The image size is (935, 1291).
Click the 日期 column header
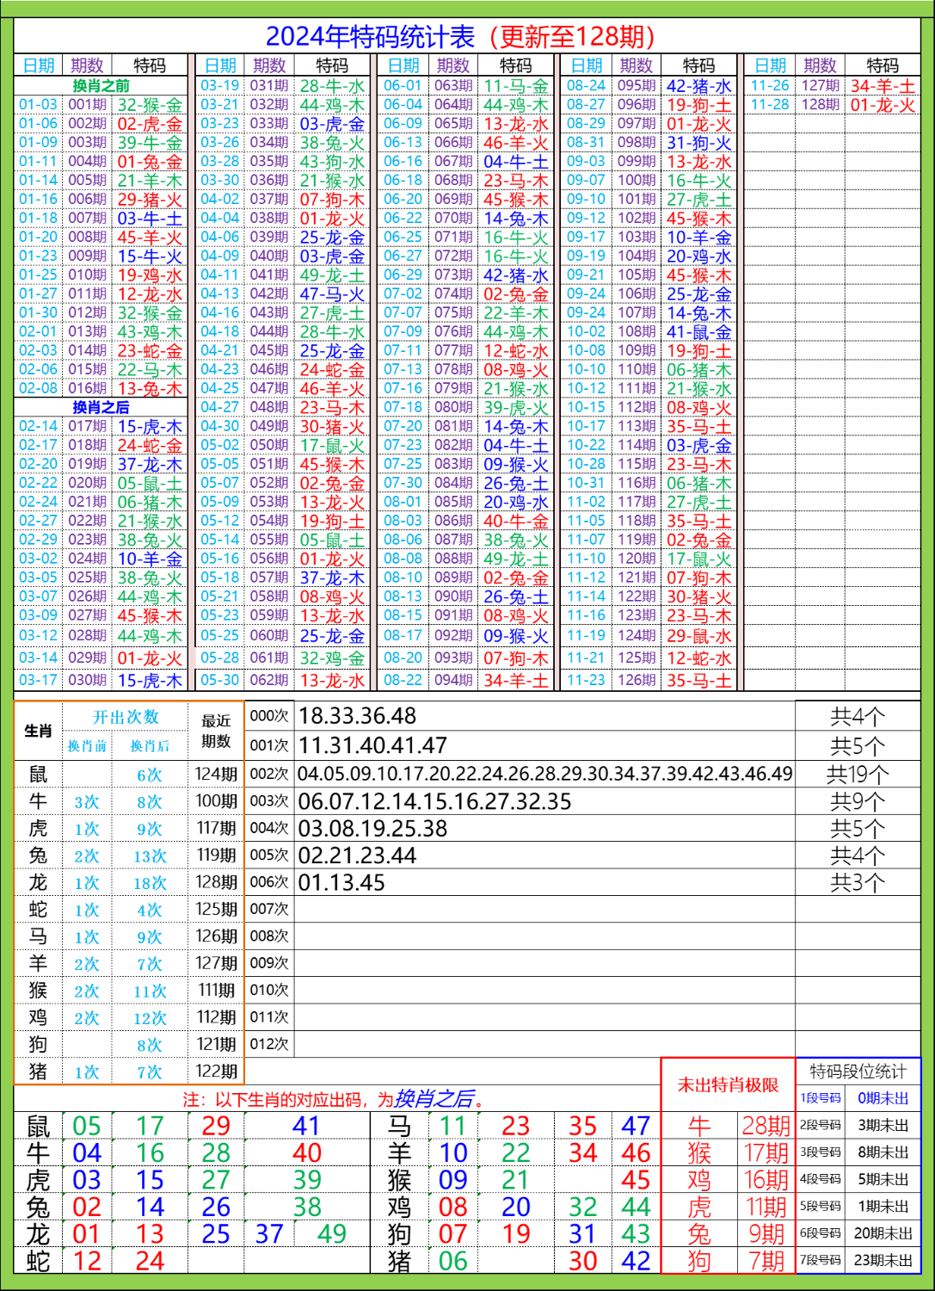click(x=41, y=64)
